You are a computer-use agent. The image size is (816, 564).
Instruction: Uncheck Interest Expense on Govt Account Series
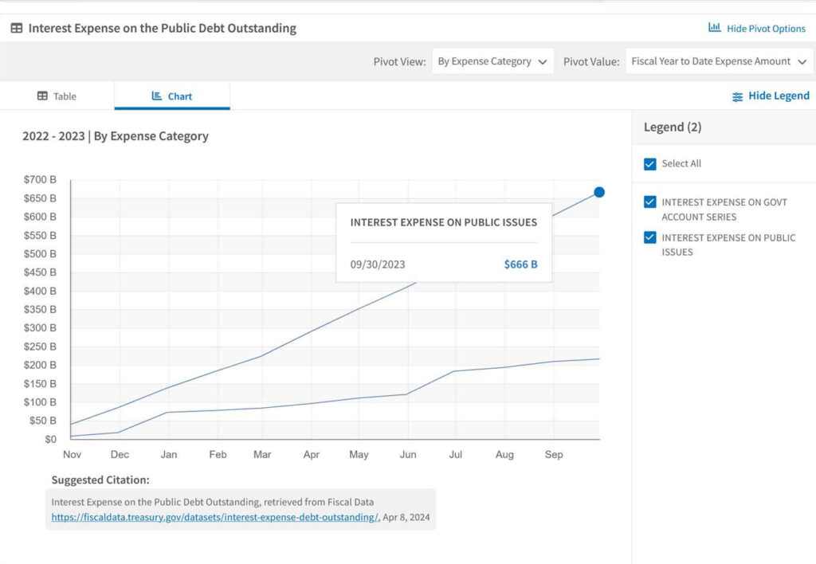click(x=649, y=202)
